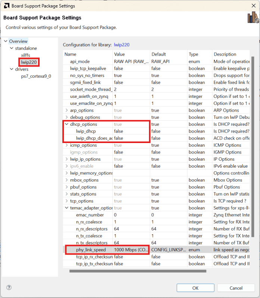Select ps7_cortexa9_0 under drivers
This screenshot has height=298, width=260.
[x=36, y=76]
